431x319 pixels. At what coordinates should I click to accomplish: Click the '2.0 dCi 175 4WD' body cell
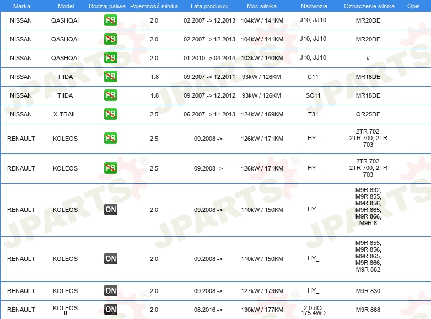313,311
